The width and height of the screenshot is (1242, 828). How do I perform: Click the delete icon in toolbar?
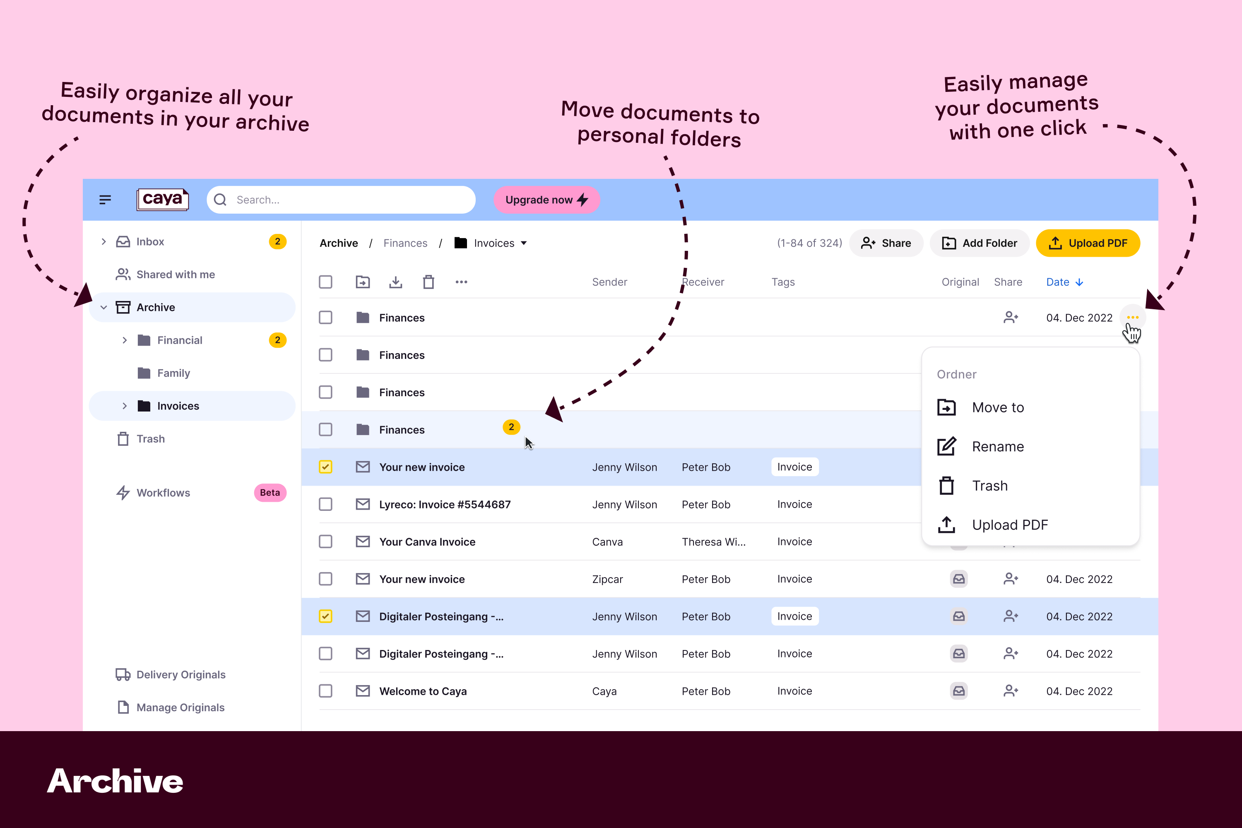point(428,282)
